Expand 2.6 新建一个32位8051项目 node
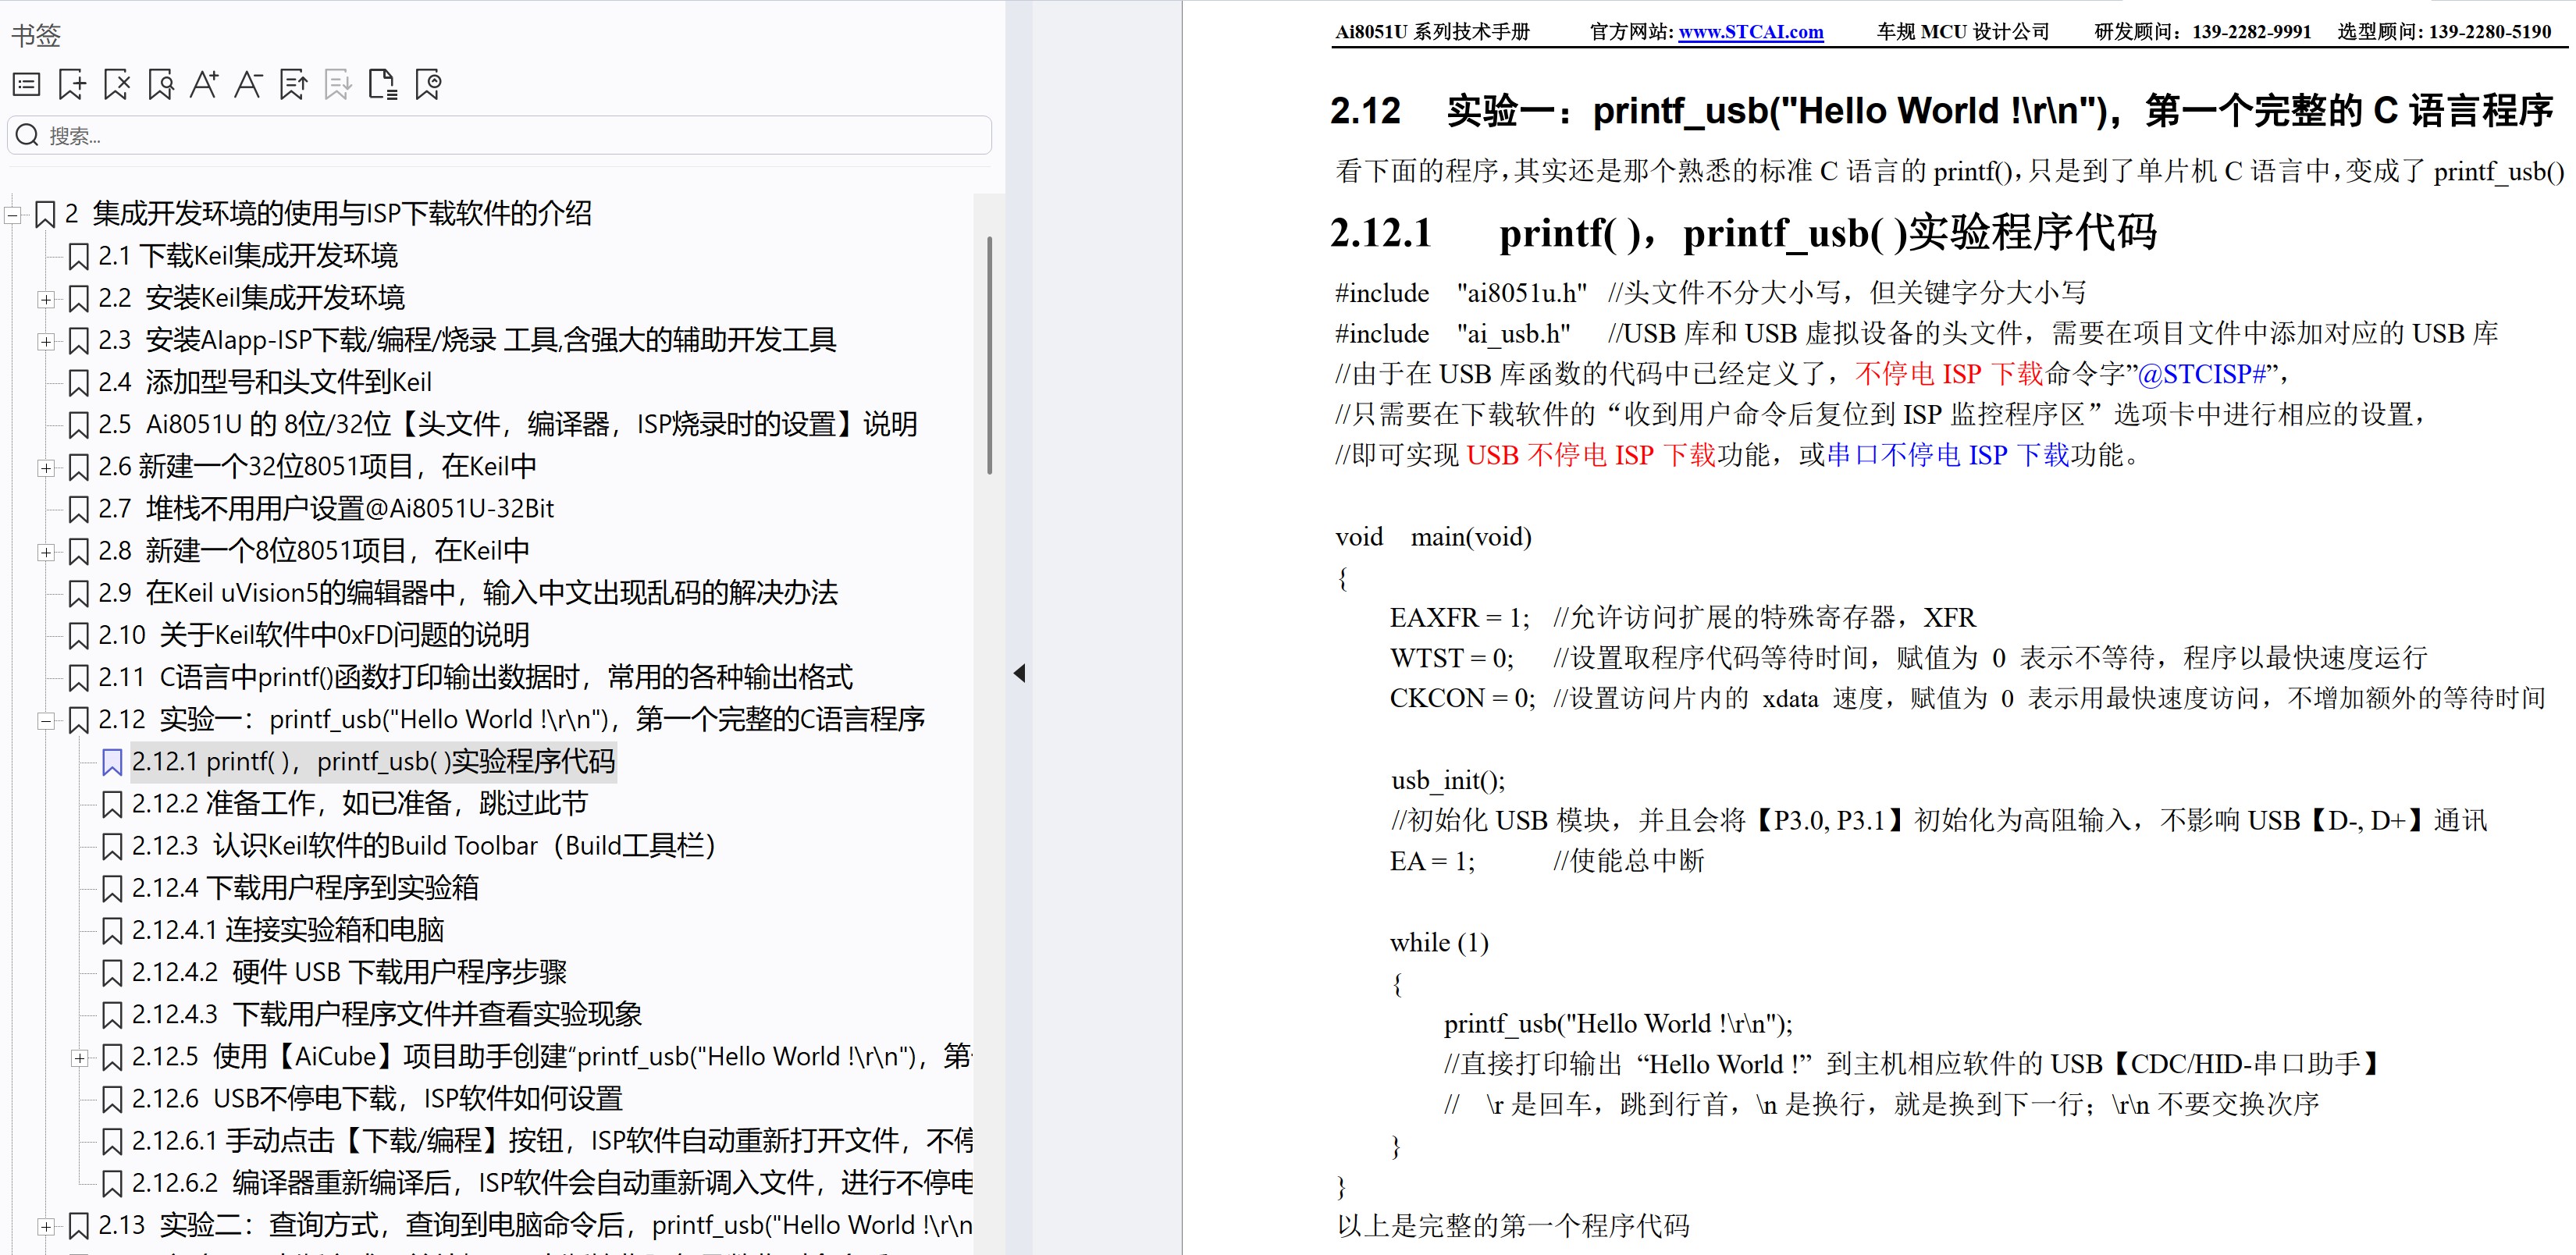 point(46,467)
